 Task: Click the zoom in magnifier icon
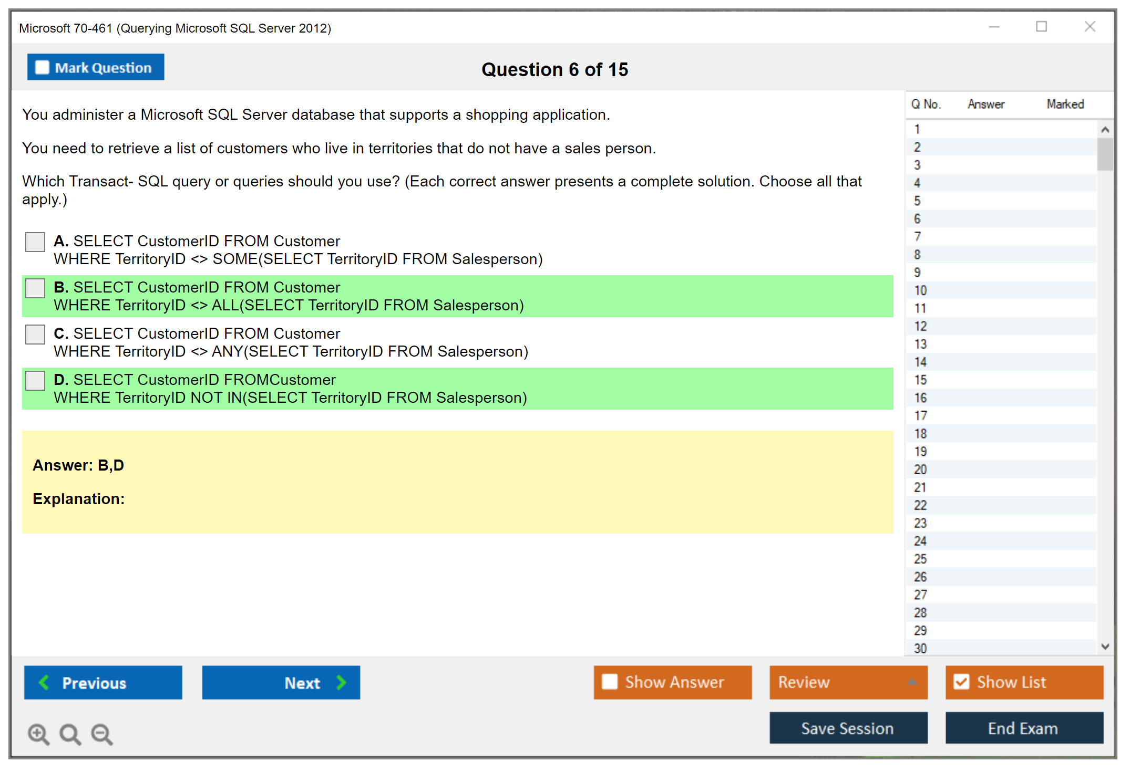click(x=38, y=734)
